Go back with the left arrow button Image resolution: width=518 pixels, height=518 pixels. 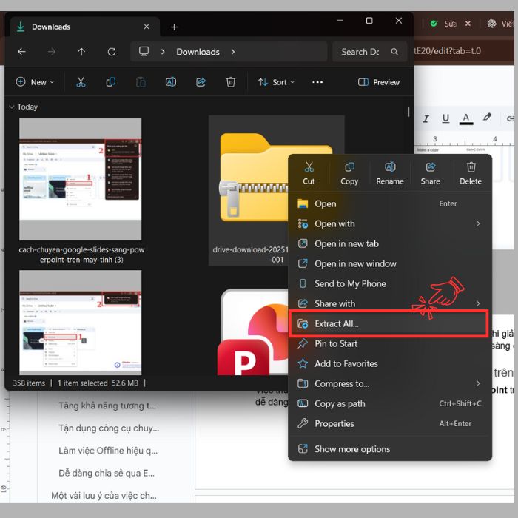21,52
